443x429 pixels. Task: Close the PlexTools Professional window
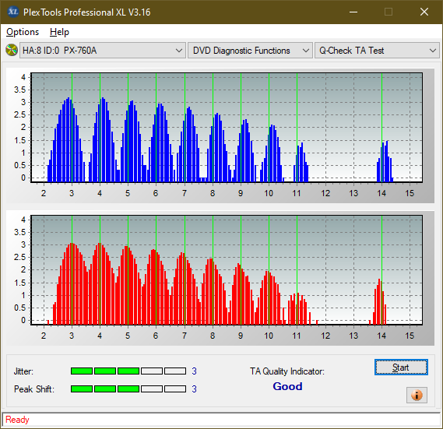424,12
